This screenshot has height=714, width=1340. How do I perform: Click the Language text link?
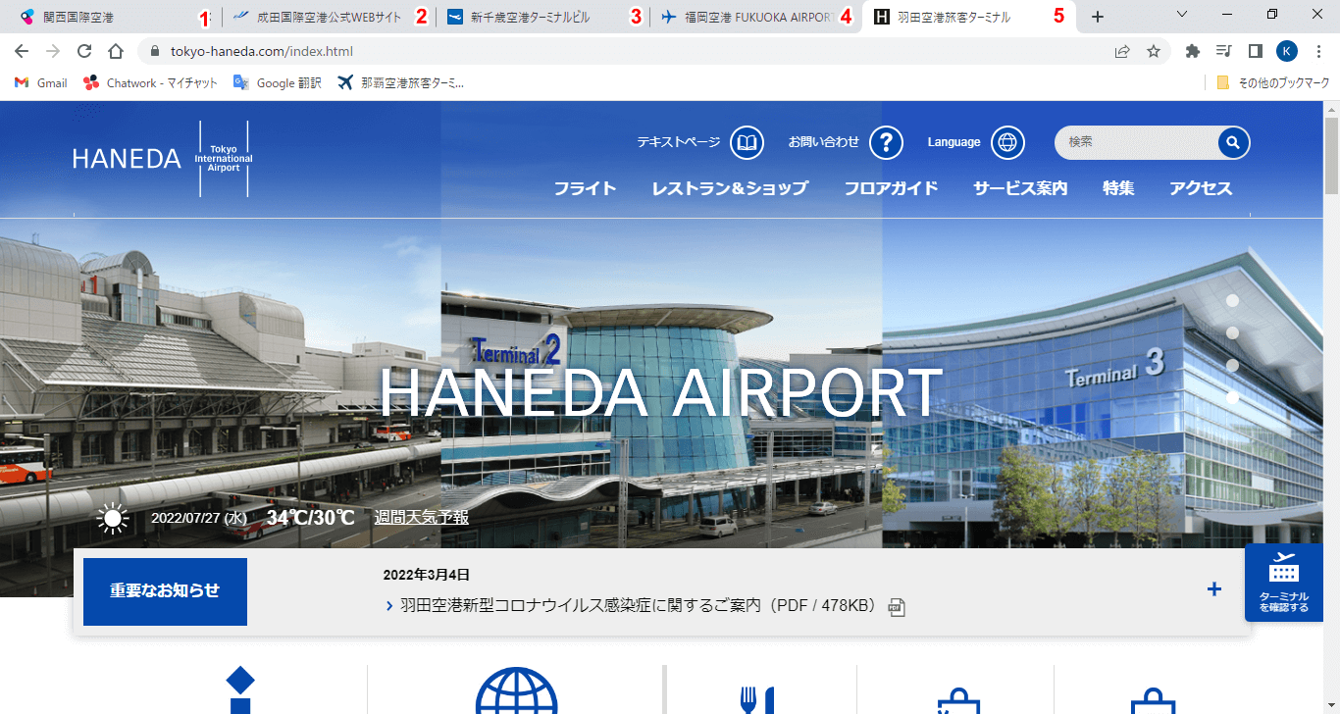954,142
